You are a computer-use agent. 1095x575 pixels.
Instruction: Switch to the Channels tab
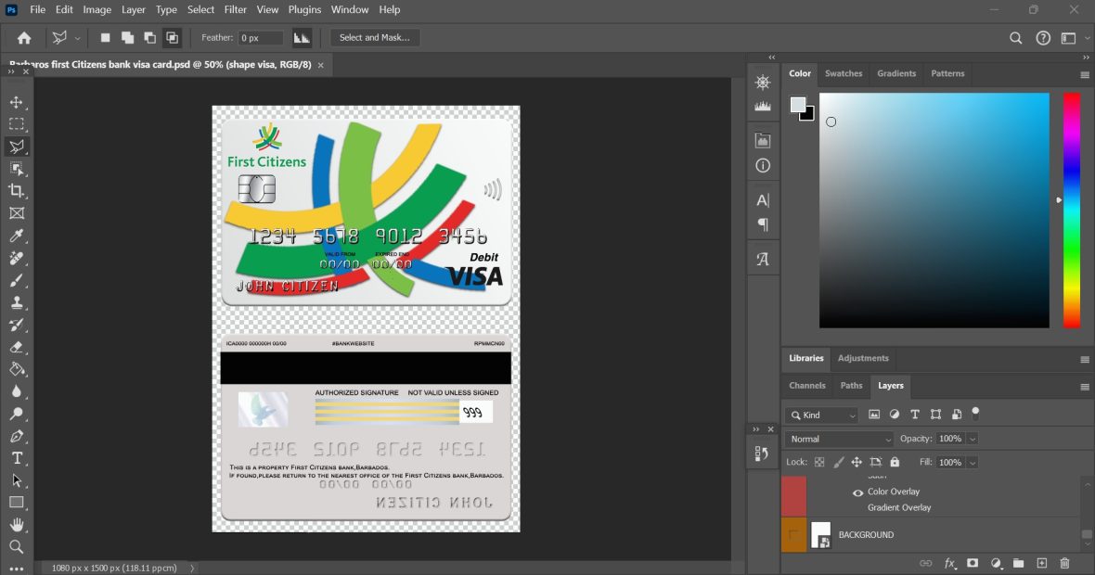(x=806, y=386)
